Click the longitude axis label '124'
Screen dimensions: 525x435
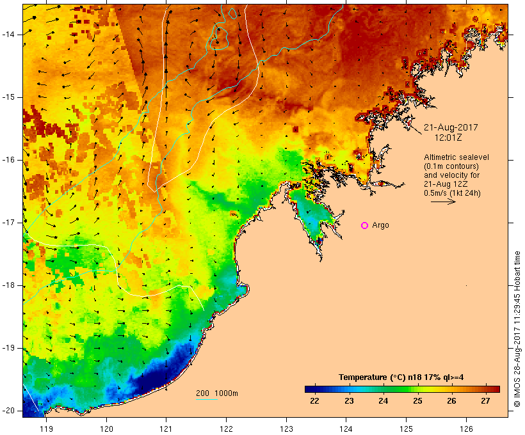346,429
